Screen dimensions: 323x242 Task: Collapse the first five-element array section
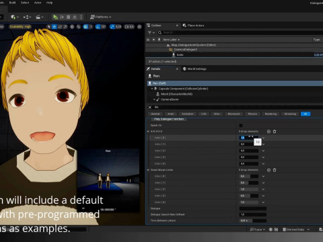[148, 132]
